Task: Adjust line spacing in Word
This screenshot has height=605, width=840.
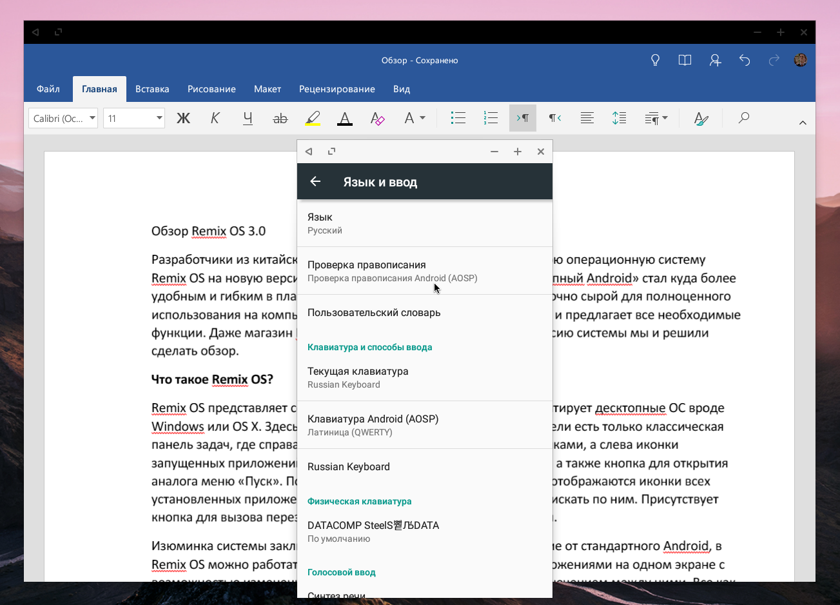Action: click(x=620, y=118)
